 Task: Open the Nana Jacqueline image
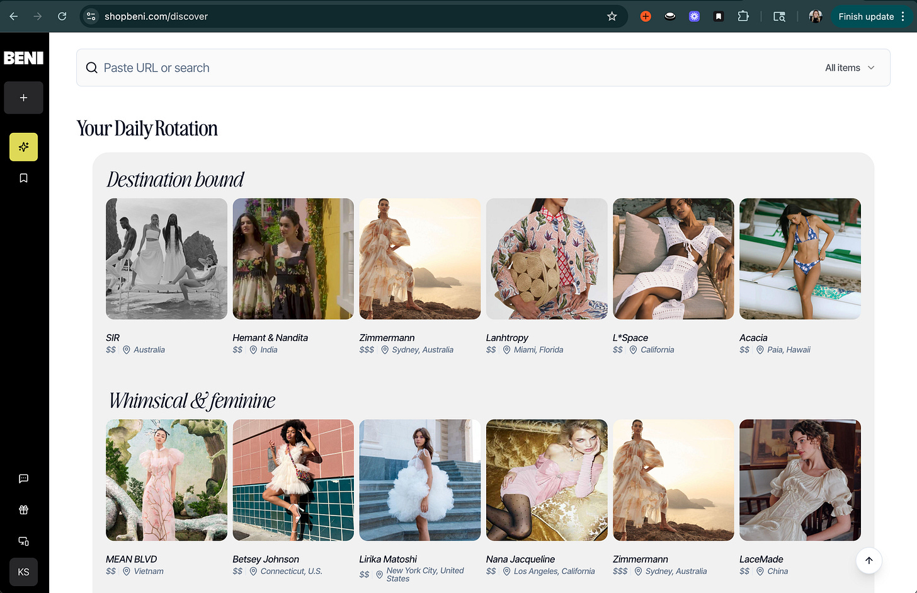(x=547, y=480)
